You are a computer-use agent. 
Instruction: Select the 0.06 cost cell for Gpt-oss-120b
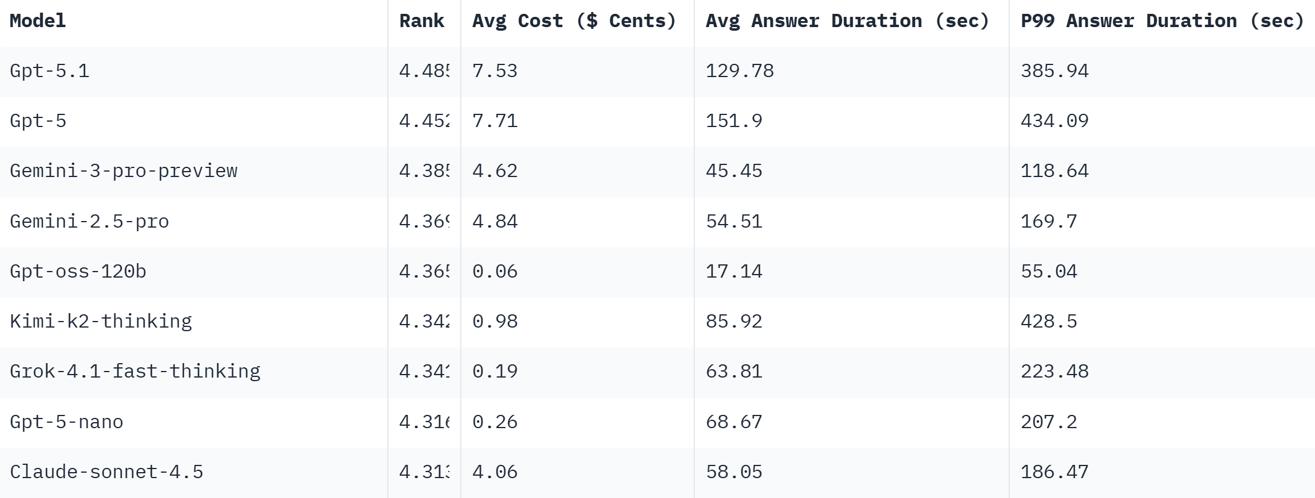(495, 272)
